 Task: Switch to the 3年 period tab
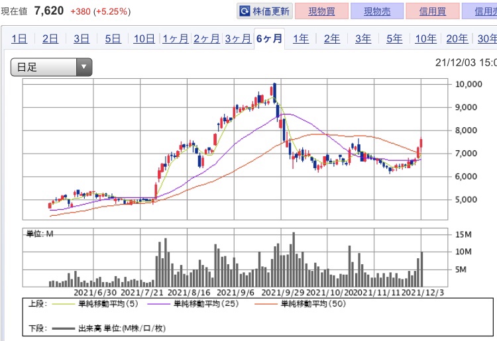tap(363, 39)
